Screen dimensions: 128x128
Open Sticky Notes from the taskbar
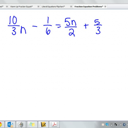click(32, 124)
